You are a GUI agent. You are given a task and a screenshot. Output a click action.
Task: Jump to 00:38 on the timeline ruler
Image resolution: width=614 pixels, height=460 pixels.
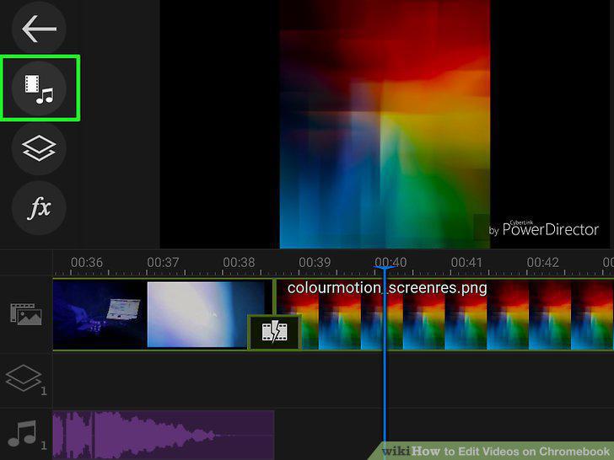coord(239,262)
